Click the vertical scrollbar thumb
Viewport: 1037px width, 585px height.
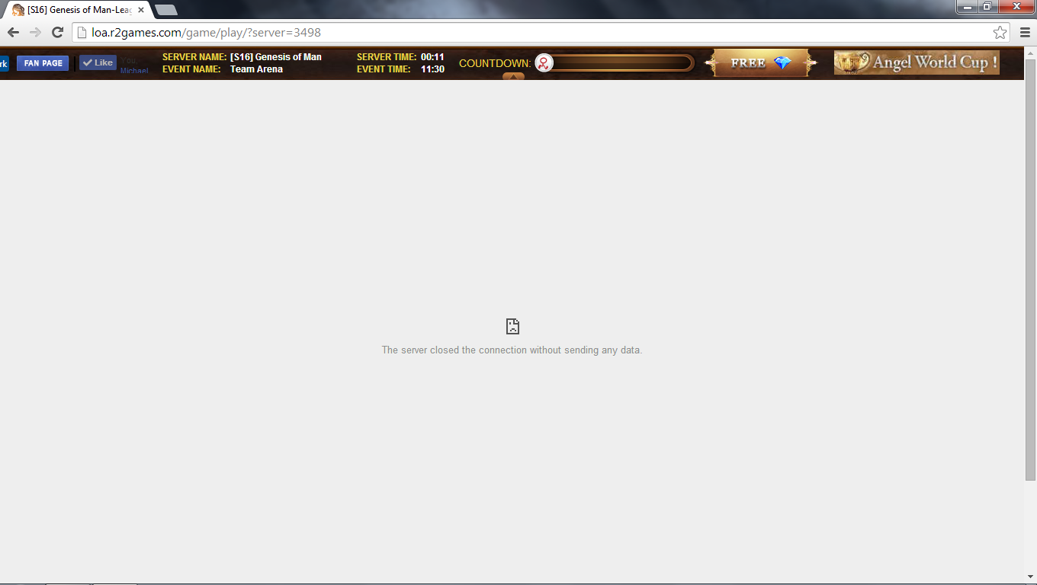[x=1030, y=267]
